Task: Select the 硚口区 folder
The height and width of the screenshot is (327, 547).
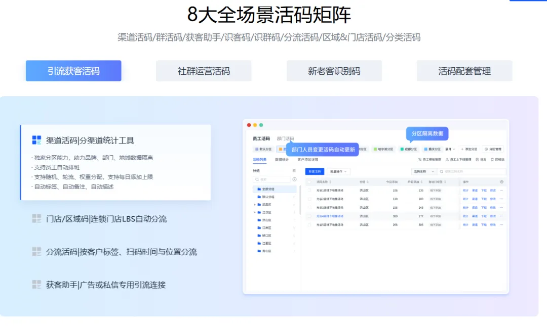Action: pos(275,236)
